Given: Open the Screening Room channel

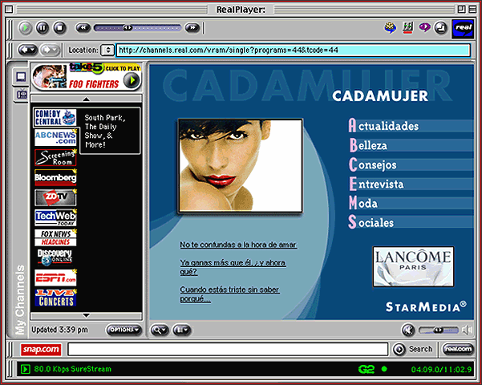Looking at the screenshot, I should 55,157.
